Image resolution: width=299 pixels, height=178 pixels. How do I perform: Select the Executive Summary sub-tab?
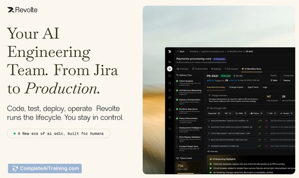(216, 87)
